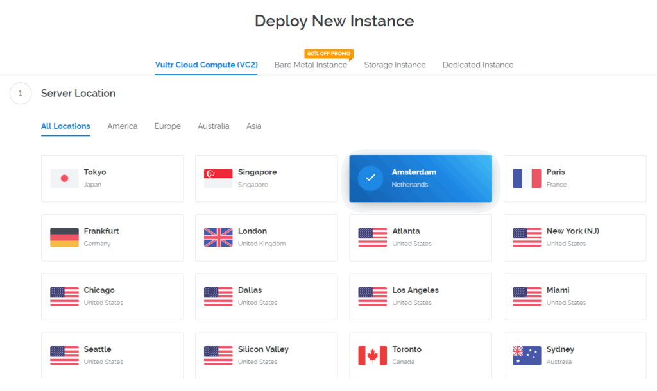
Task: Select the Silicon Valley location option
Action: (x=266, y=356)
